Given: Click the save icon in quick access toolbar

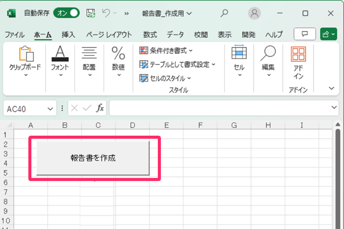Looking at the screenshot, I should pos(91,13).
